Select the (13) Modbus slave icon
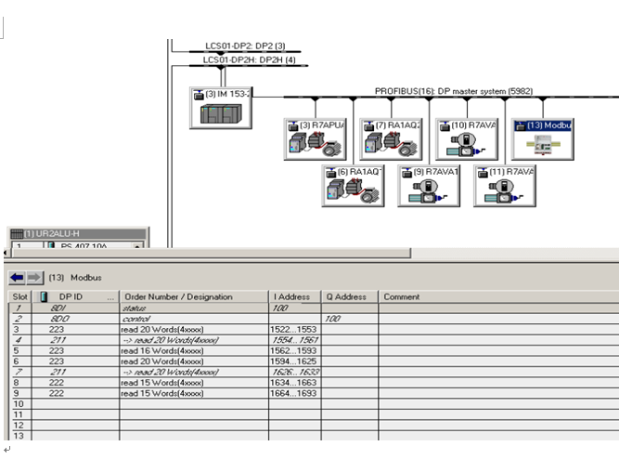This screenshot has width=619, height=459. tap(542, 145)
